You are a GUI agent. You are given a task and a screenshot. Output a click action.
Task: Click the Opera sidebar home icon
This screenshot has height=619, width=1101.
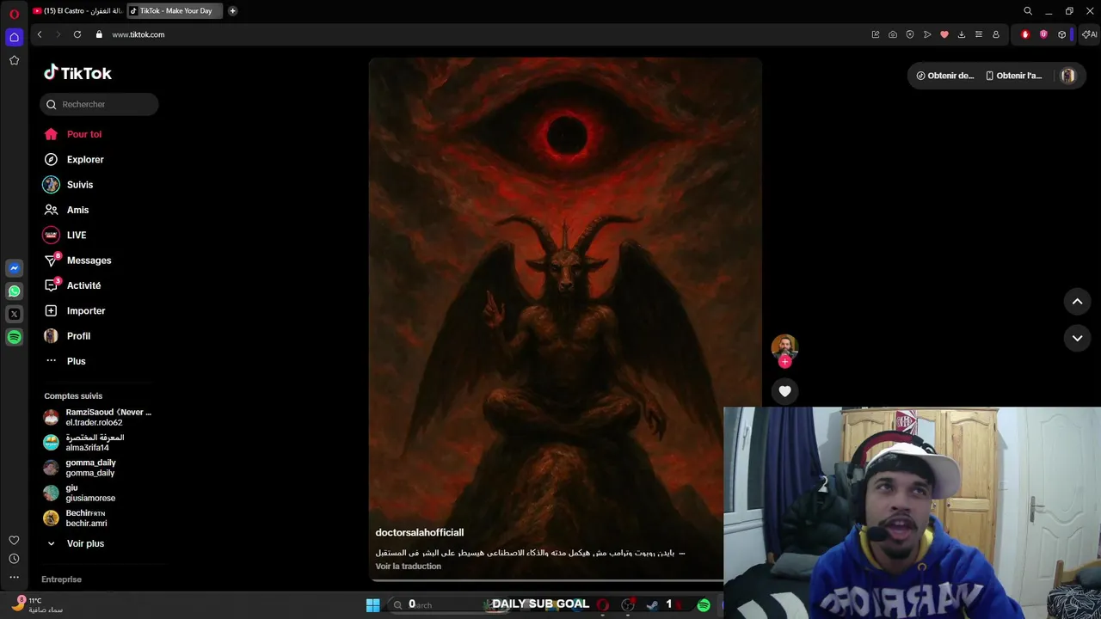(x=14, y=37)
